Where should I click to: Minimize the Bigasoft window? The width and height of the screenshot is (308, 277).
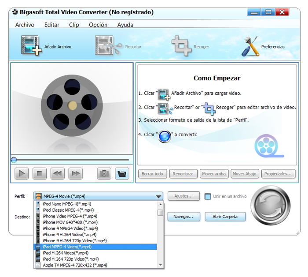coord(254,12)
